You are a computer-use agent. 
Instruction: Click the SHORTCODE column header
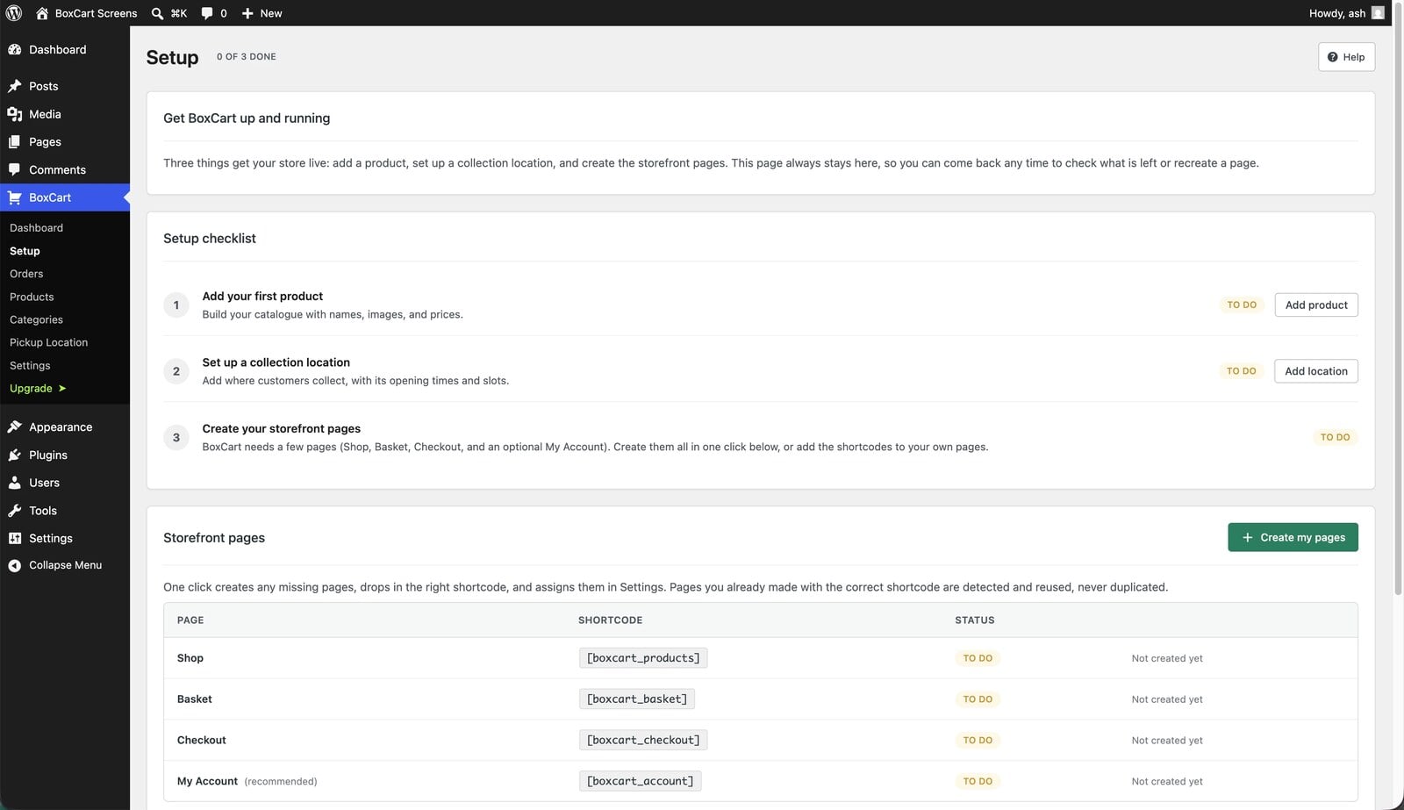tap(610, 620)
